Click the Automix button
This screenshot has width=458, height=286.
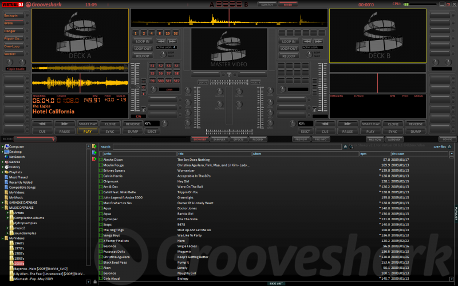point(394,139)
